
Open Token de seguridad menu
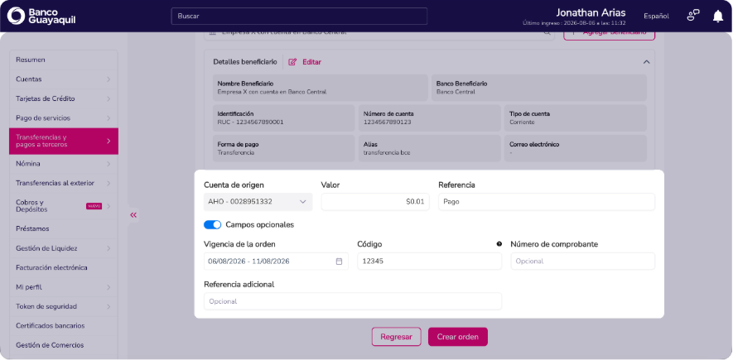pos(64,306)
